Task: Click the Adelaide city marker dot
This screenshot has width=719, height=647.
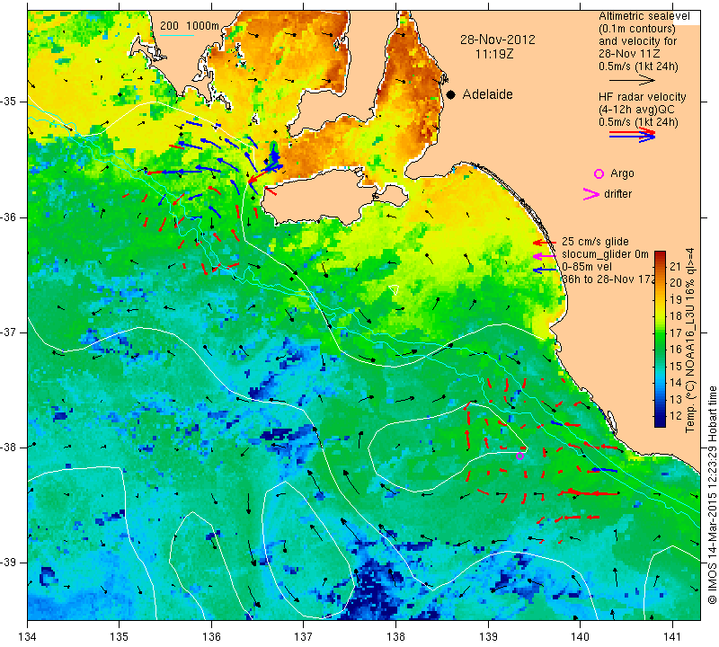Action: tap(451, 95)
